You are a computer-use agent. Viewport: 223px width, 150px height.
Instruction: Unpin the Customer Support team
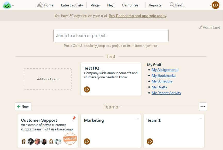[x=73, y=118]
